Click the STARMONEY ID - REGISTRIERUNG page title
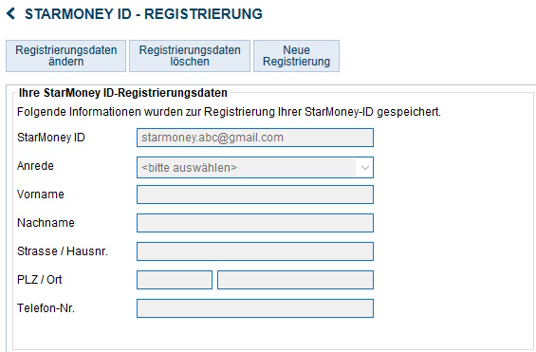 pos(143,14)
